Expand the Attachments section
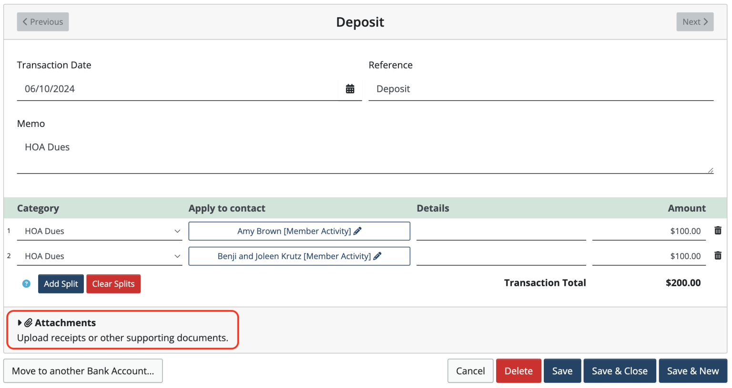732x388 pixels. 20,322
